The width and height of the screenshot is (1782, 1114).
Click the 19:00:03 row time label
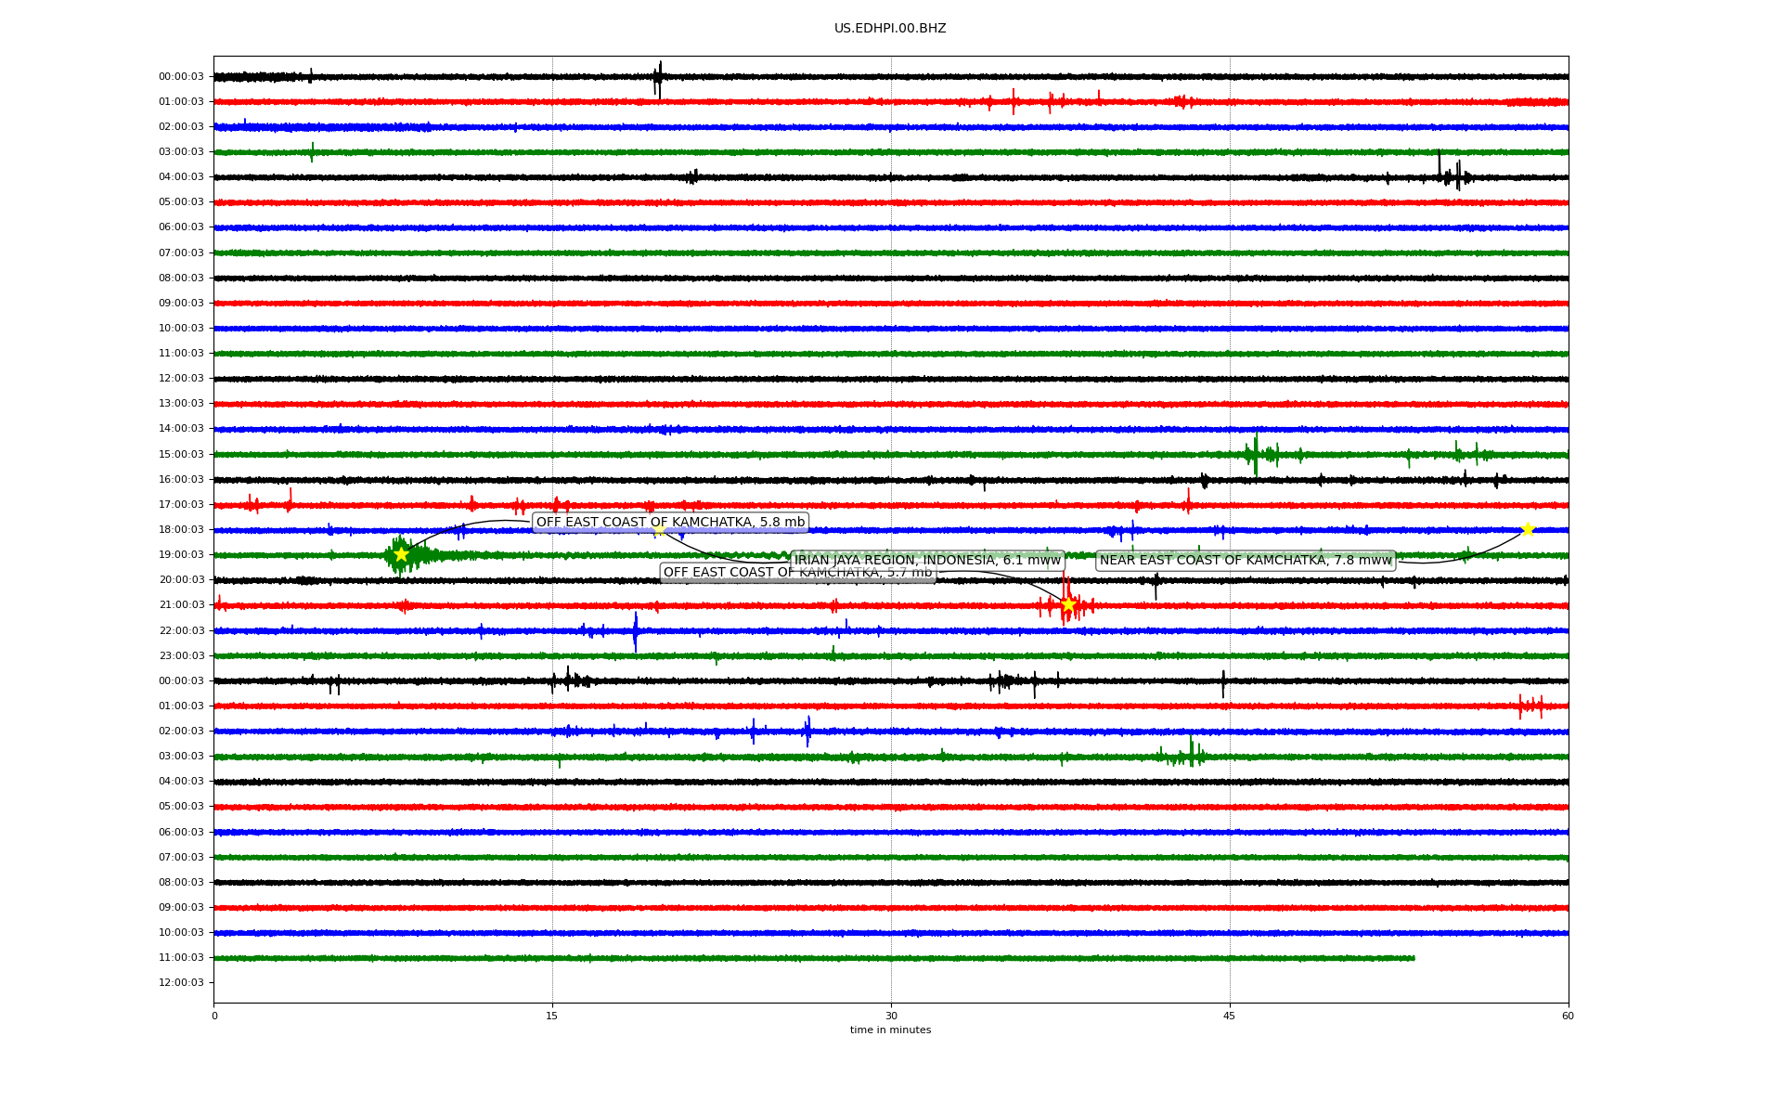tap(181, 554)
